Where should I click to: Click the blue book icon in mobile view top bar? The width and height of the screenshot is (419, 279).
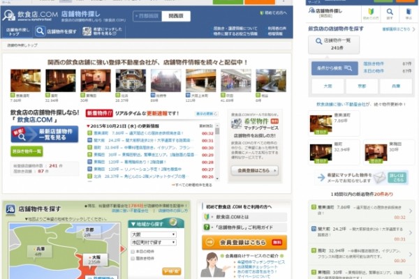(x=409, y=12)
